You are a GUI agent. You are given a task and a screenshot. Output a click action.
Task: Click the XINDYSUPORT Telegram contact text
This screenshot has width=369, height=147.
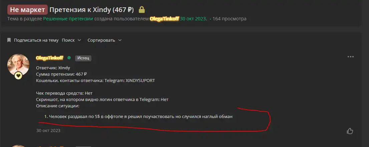coord(140,80)
